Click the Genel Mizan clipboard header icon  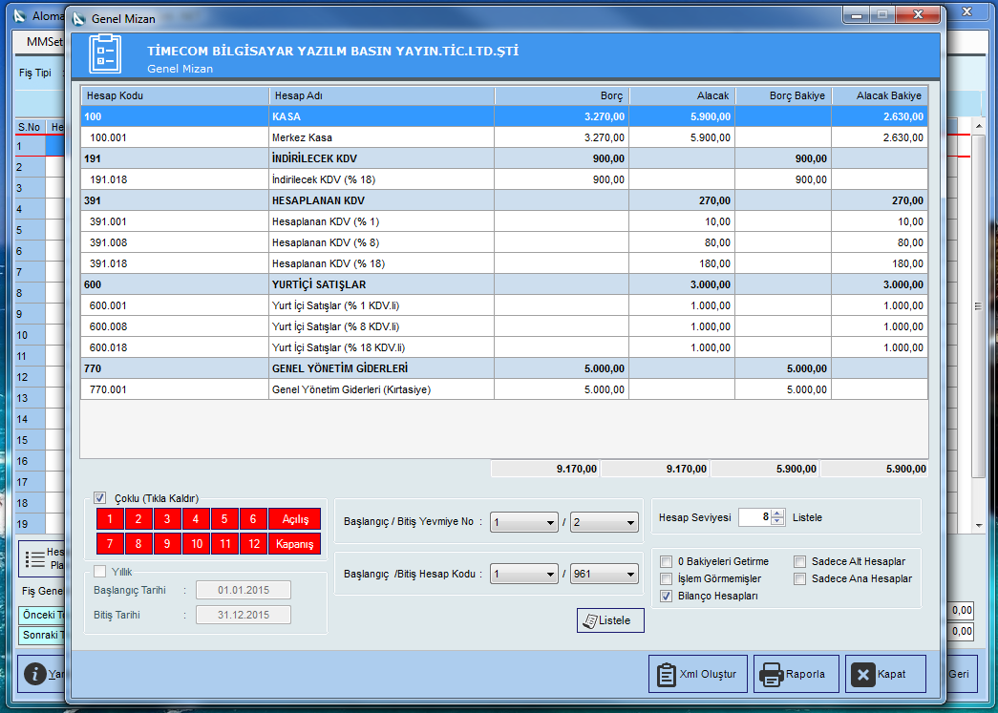[x=105, y=53]
